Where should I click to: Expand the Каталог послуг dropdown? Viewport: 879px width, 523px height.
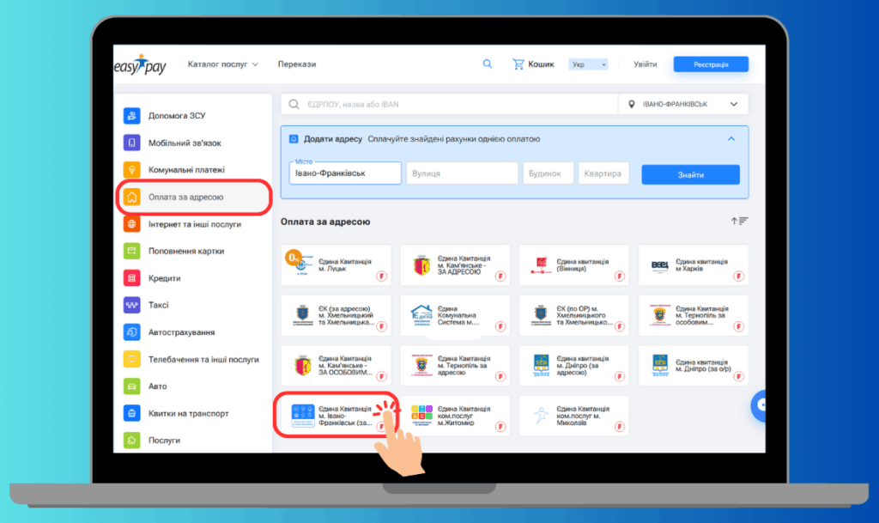222,64
